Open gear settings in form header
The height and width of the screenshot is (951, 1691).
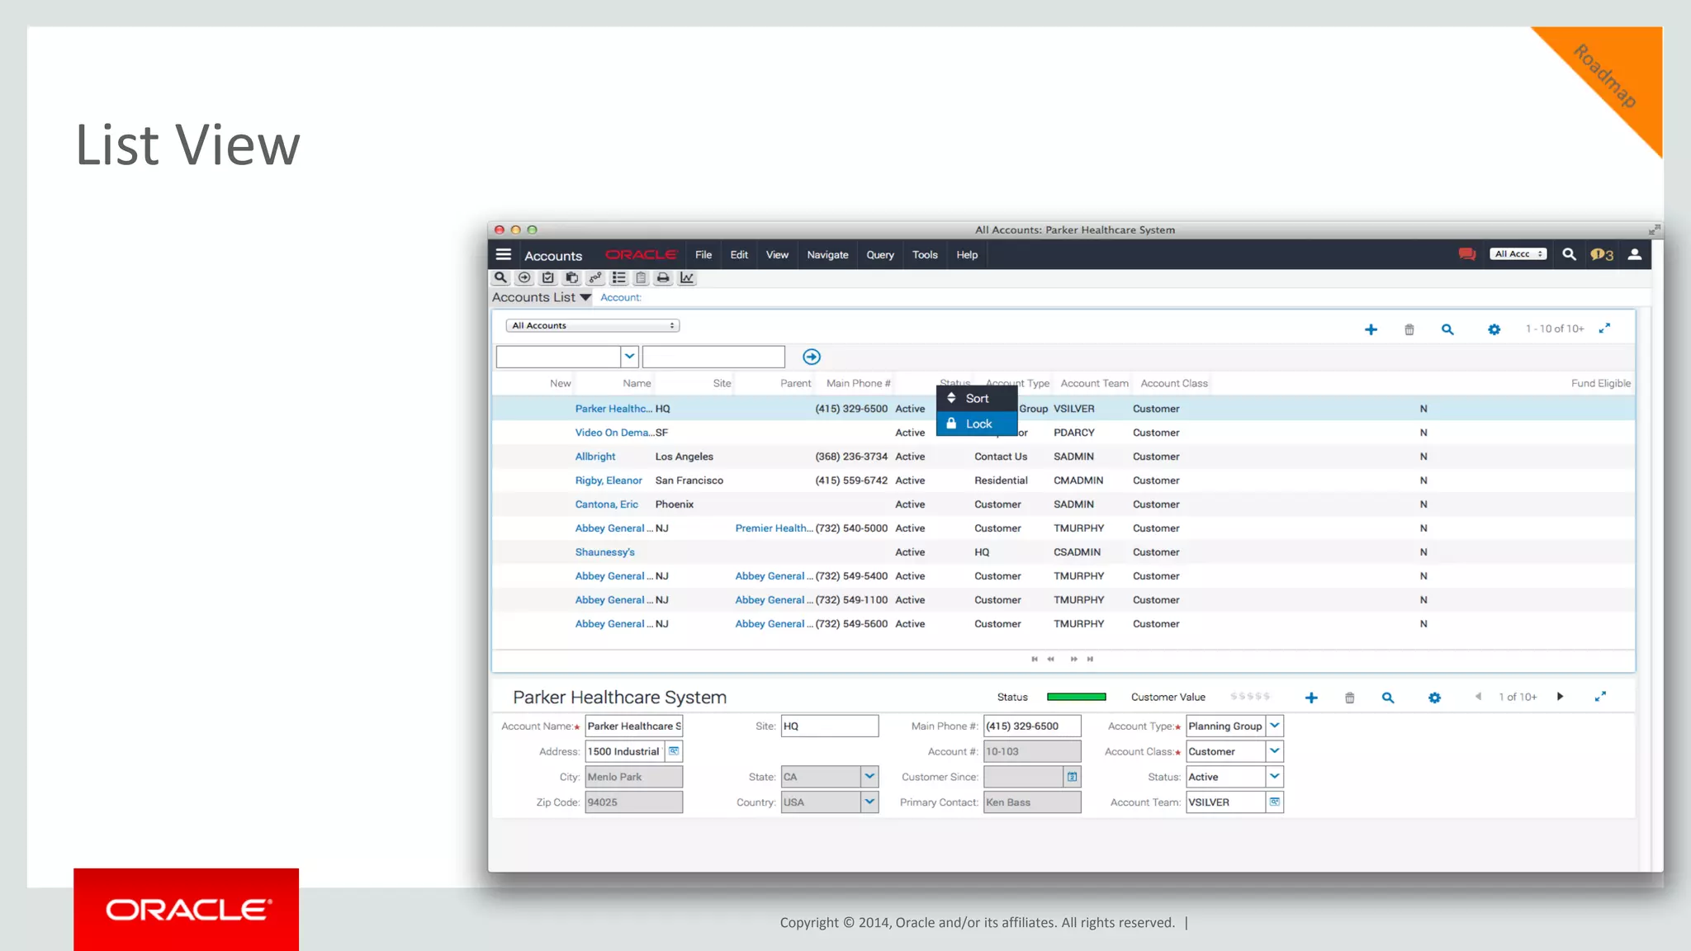click(x=1434, y=698)
